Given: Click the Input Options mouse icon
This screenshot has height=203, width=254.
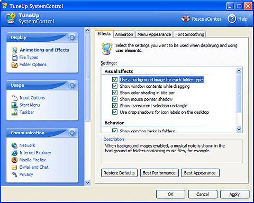Looking at the screenshot, I should (x=14, y=98).
